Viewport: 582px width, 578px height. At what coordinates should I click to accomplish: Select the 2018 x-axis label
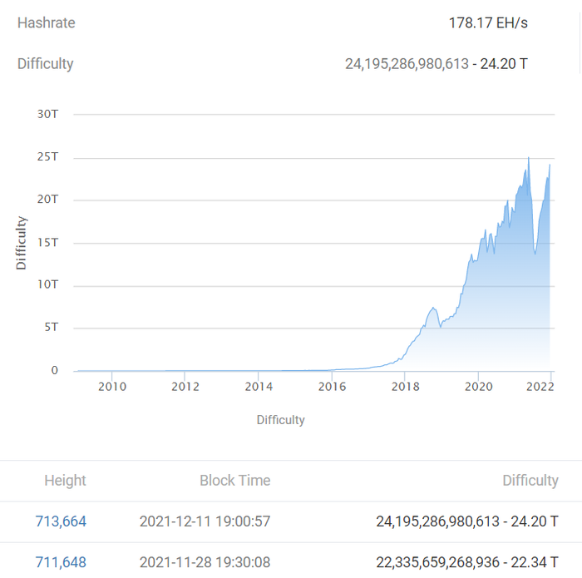click(405, 386)
